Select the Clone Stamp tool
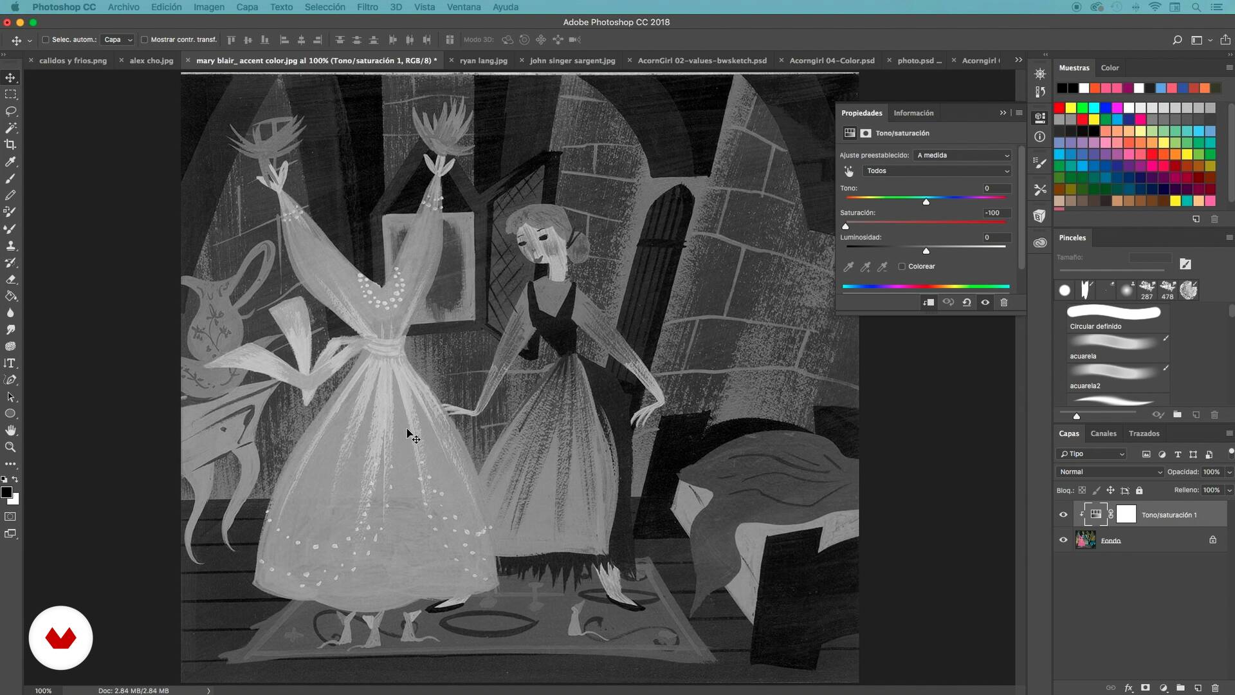1235x695 pixels. (10, 246)
